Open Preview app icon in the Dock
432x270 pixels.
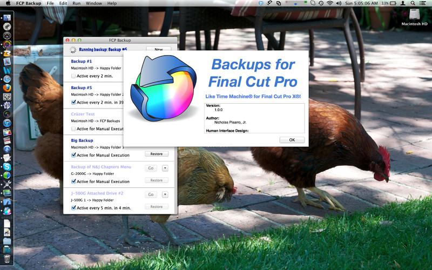tap(7, 62)
